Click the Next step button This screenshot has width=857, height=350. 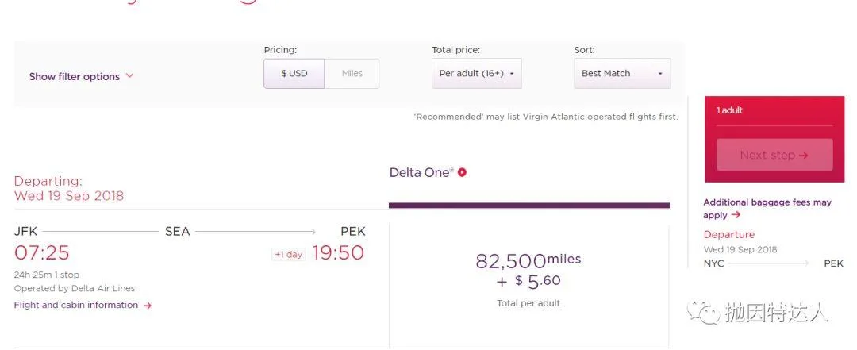pyautogui.click(x=774, y=155)
